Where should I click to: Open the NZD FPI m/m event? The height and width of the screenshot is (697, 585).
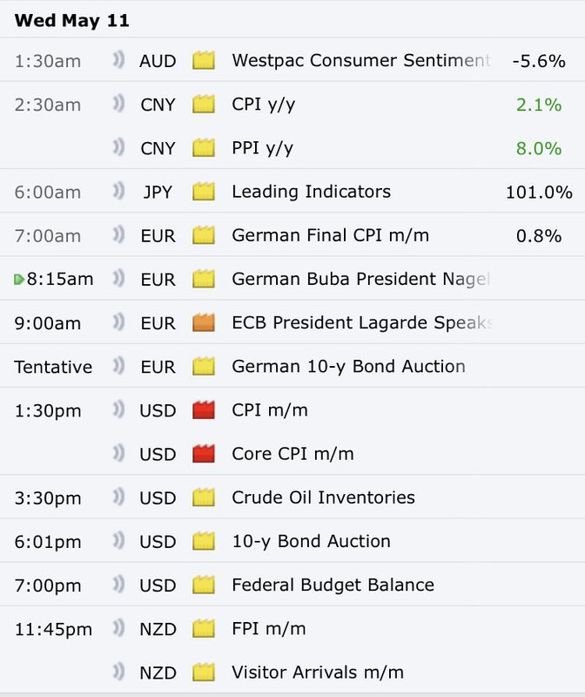[x=269, y=628]
